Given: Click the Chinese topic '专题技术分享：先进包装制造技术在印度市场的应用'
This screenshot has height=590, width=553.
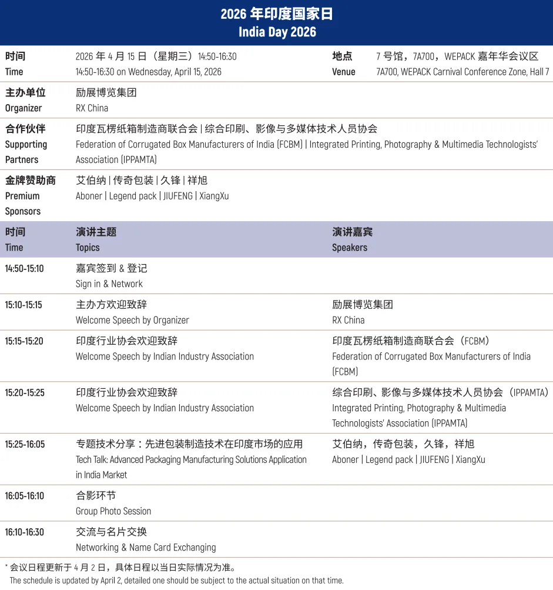Looking at the screenshot, I should (x=189, y=444).
